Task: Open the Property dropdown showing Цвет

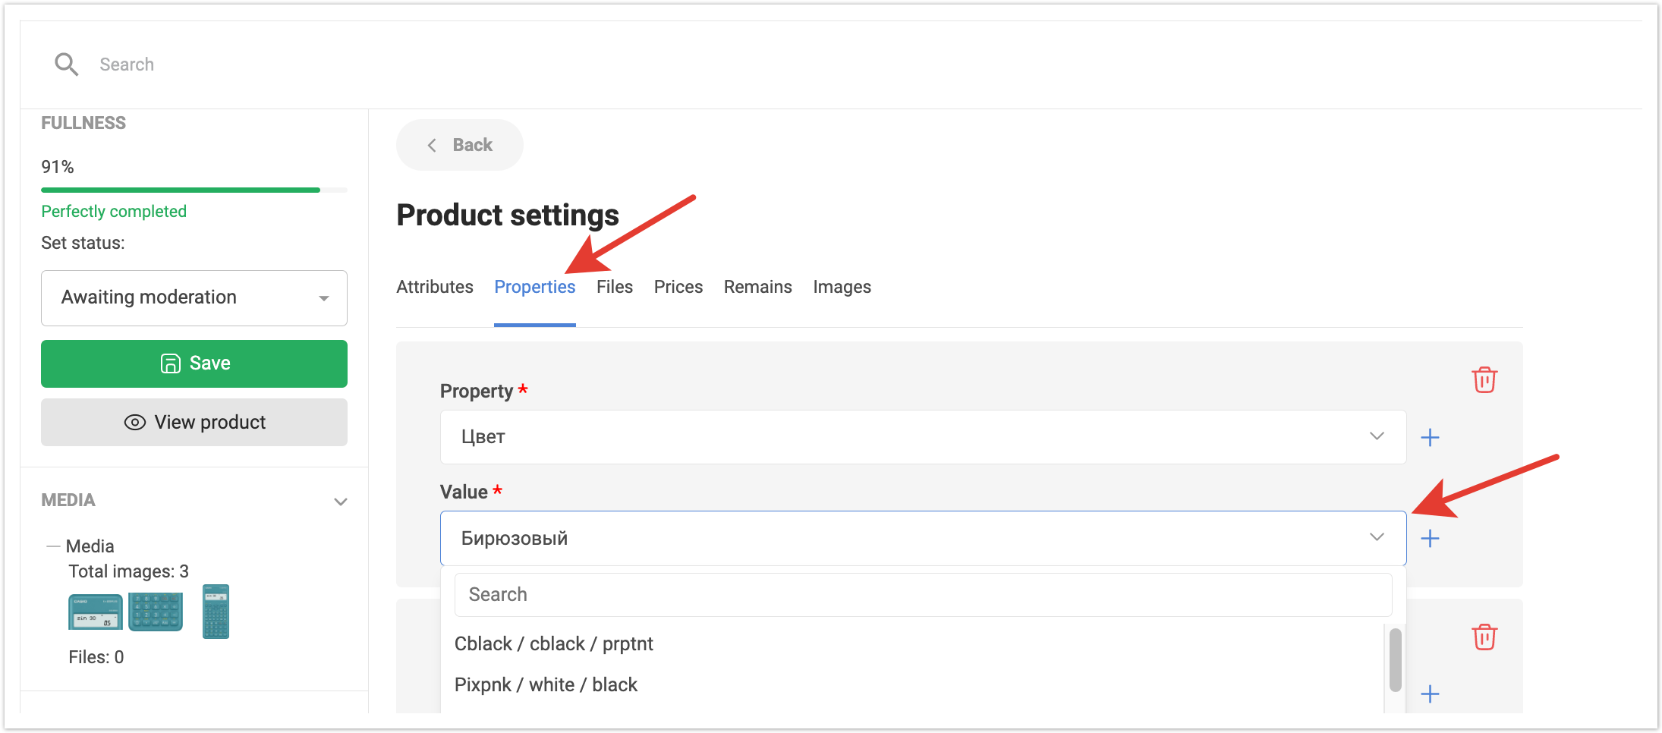Action: [922, 437]
